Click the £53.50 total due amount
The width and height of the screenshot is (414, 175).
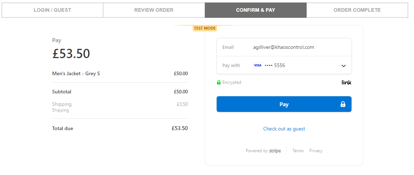tap(180, 128)
